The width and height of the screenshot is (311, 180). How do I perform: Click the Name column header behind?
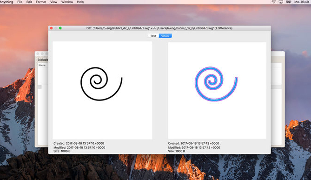(x=42, y=65)
